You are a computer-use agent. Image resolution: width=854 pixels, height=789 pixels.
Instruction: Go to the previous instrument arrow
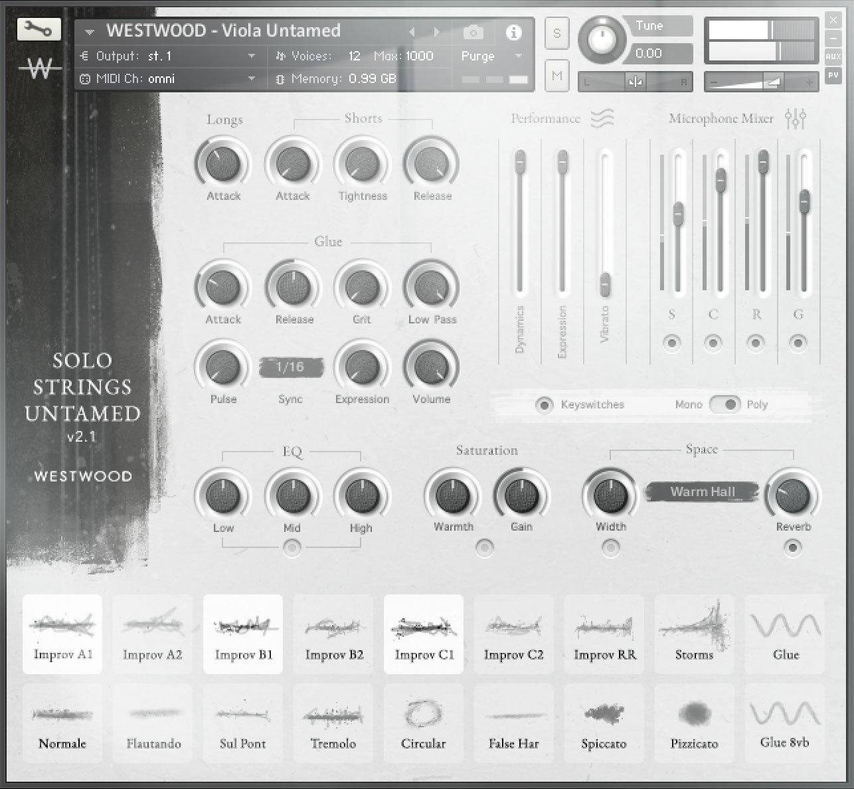[x=412, y=32]
